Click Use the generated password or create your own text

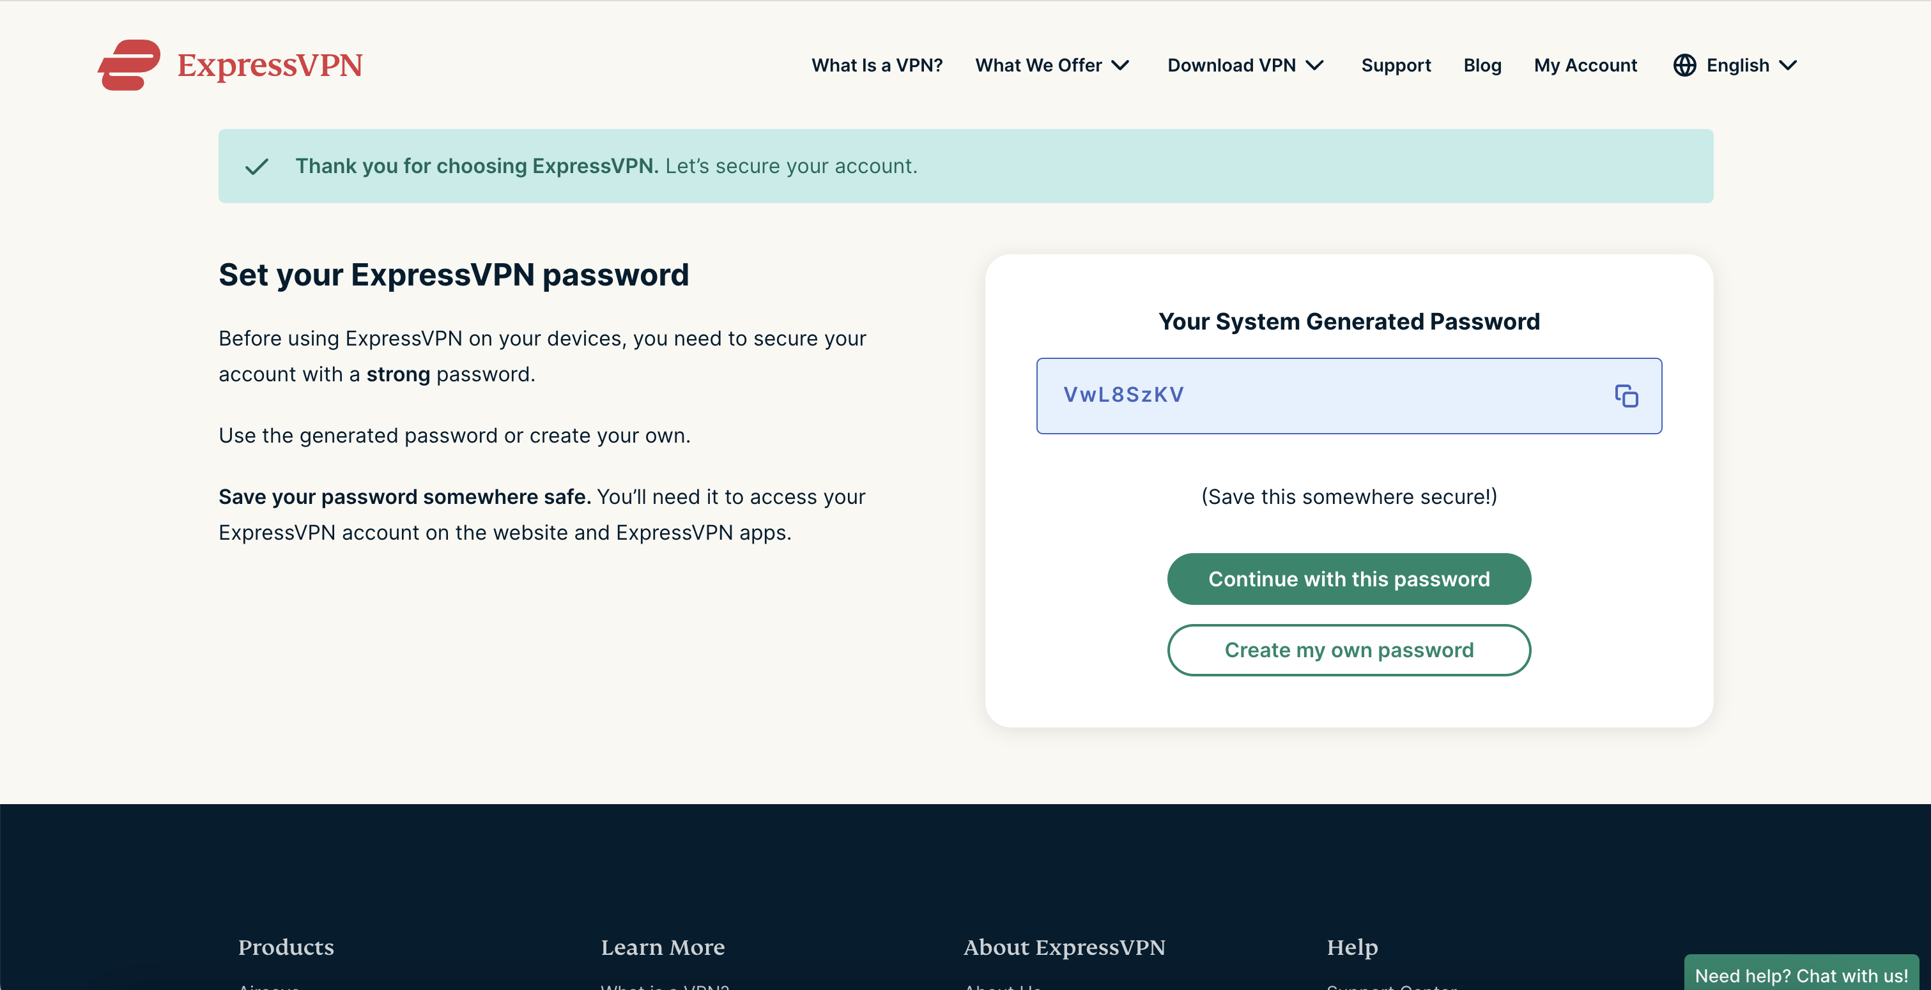pyautogui.click(x=454, y=436)
